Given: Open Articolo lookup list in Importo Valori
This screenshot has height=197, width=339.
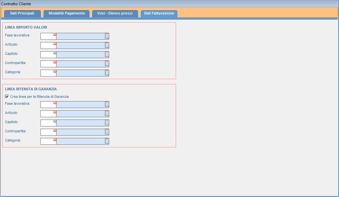Looking at the screenshot, I should point(107,45).
